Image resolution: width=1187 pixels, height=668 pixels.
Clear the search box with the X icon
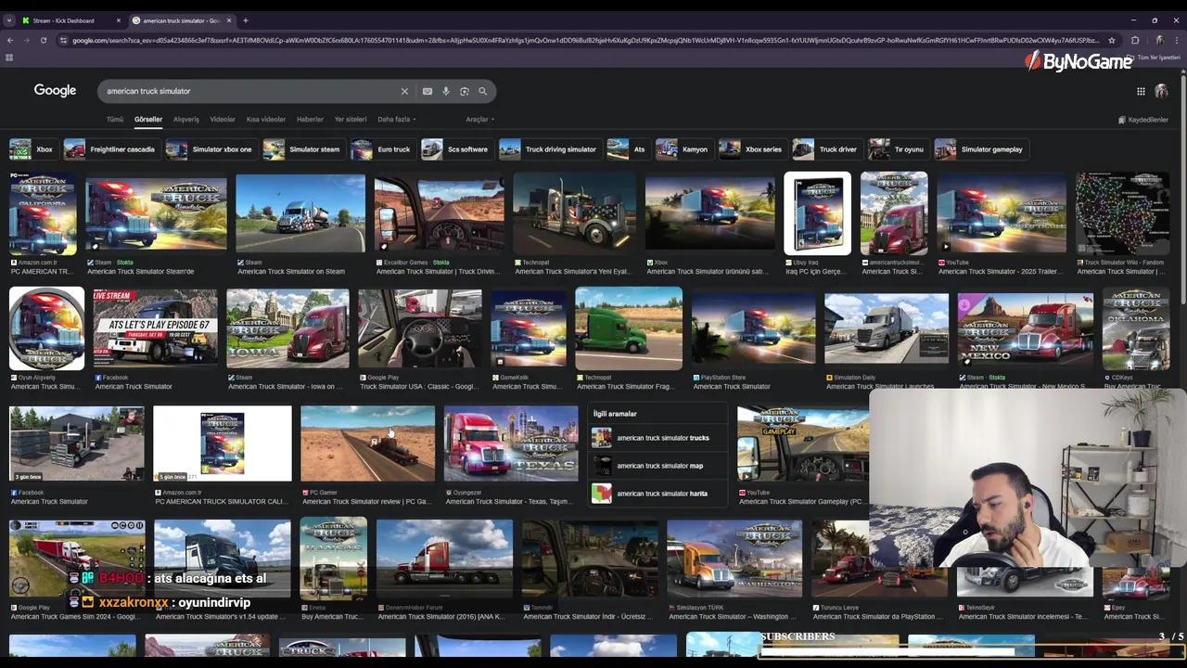click(404, 91)
